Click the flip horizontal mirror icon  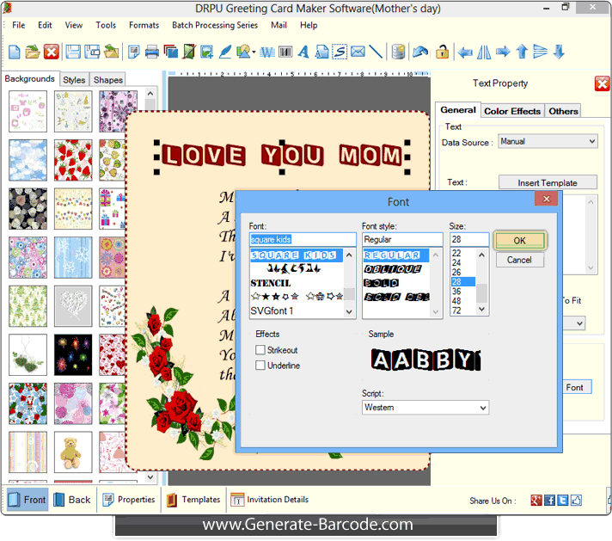coord(484,52)
